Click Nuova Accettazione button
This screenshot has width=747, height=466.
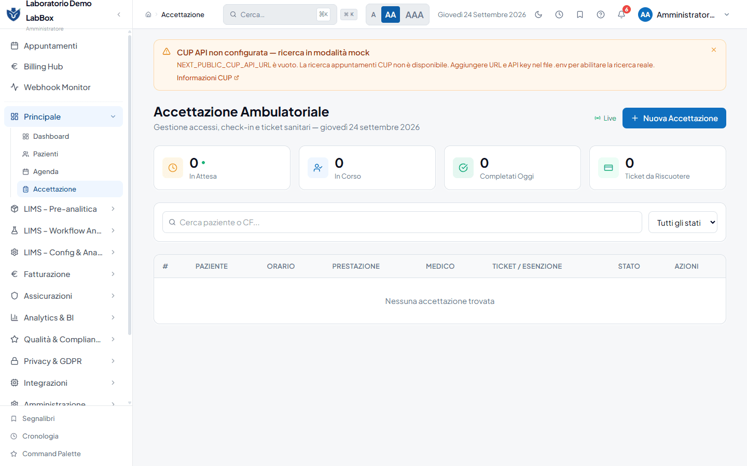[x=674, y=118]
